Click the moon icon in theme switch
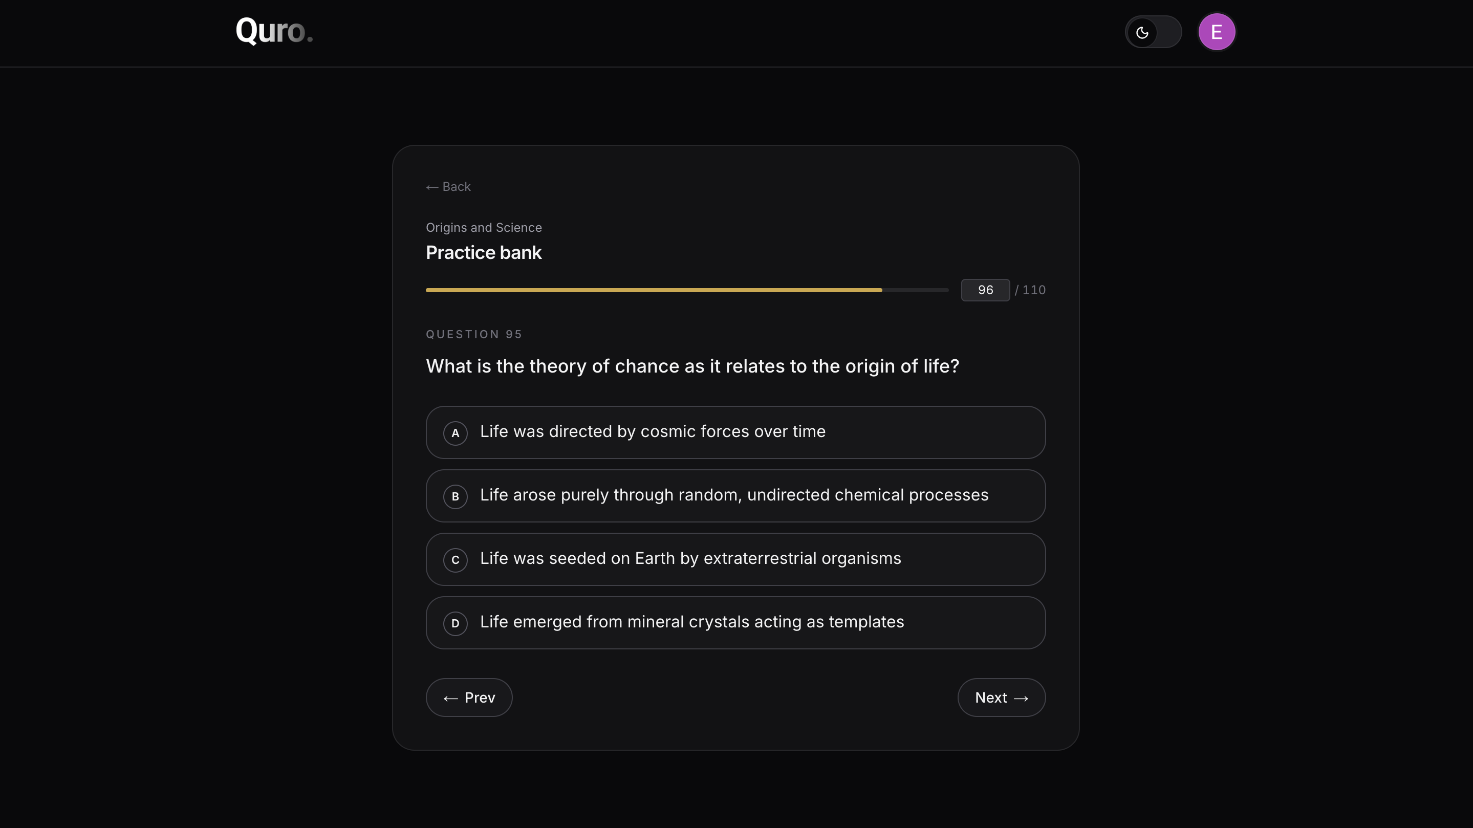Image resolution: width=1473 pixels, height=828 pixels. click(1142, 33)
